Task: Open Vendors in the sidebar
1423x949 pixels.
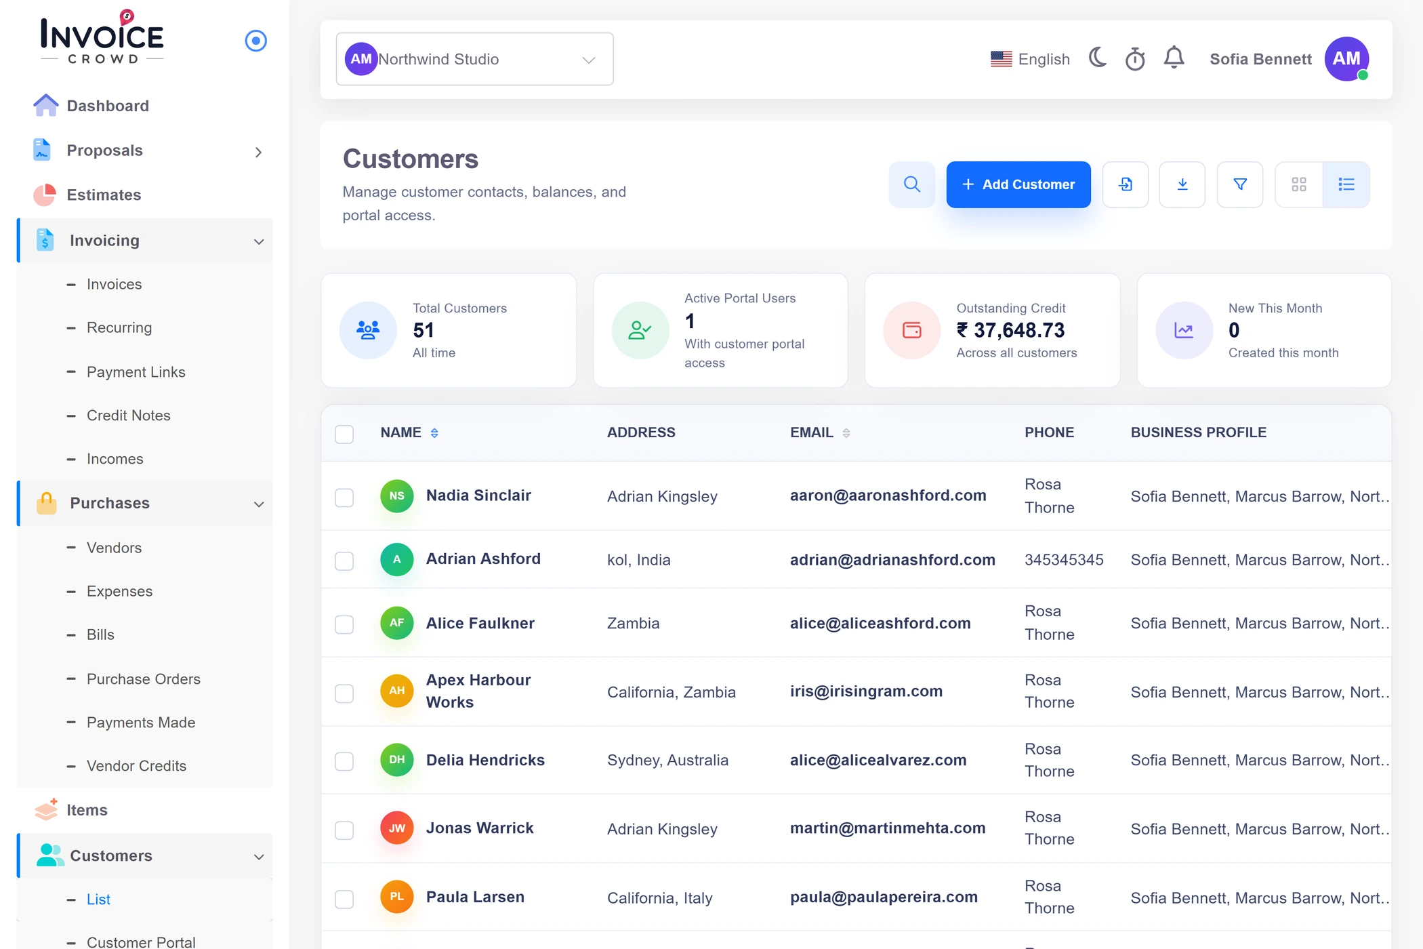Action: point(115,547)
